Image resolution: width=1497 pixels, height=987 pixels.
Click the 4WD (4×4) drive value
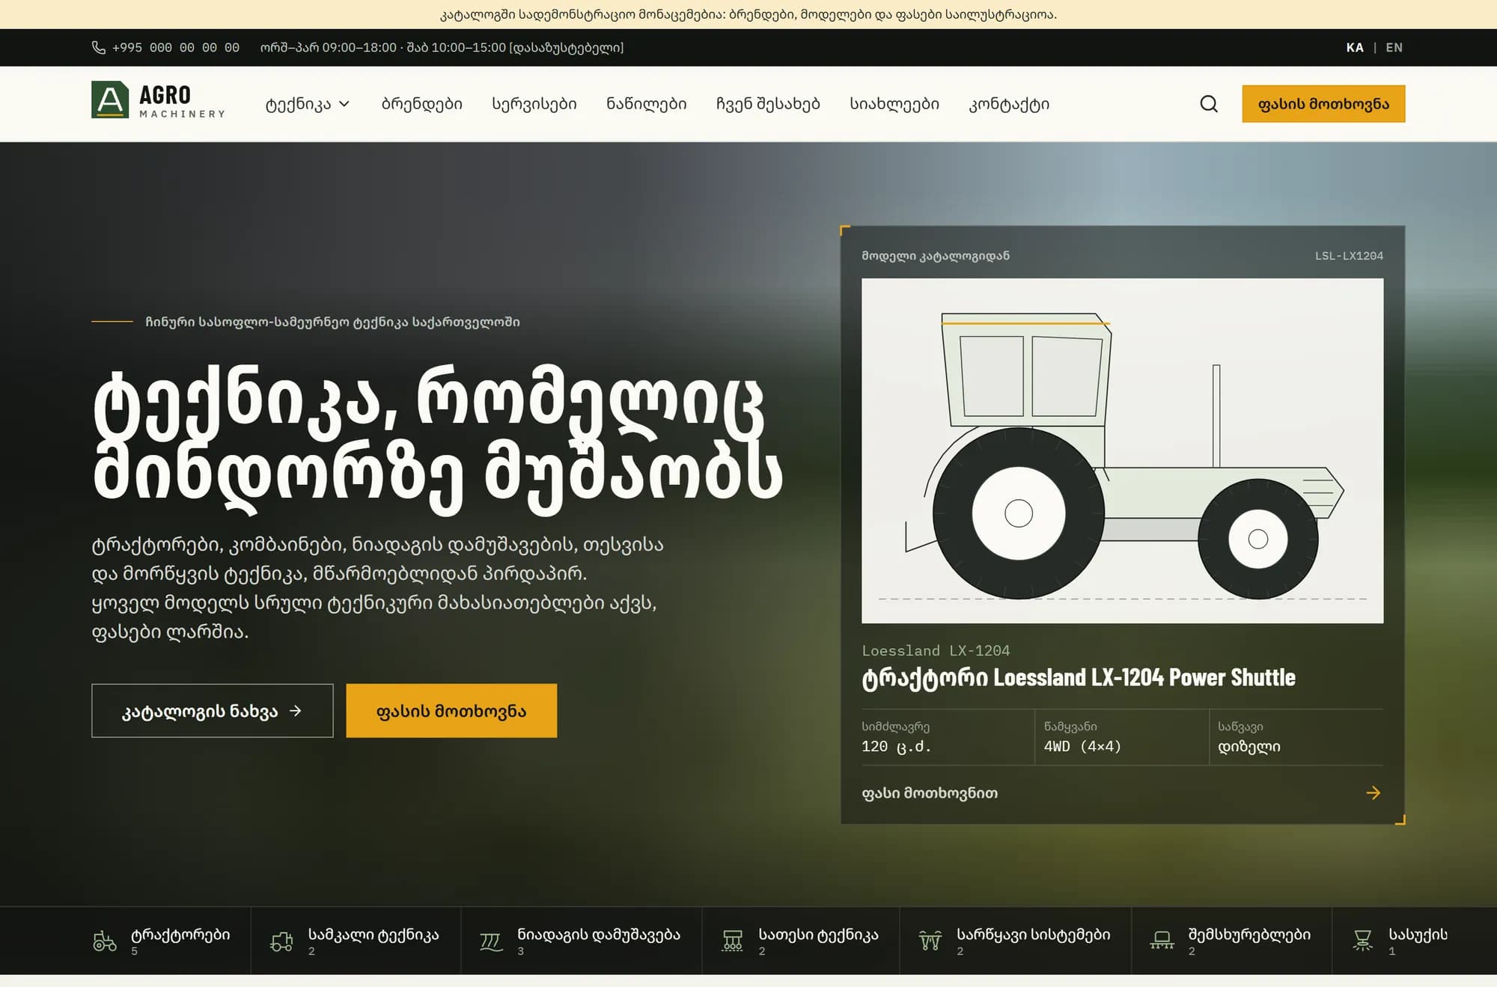(x=1082, y=746)
